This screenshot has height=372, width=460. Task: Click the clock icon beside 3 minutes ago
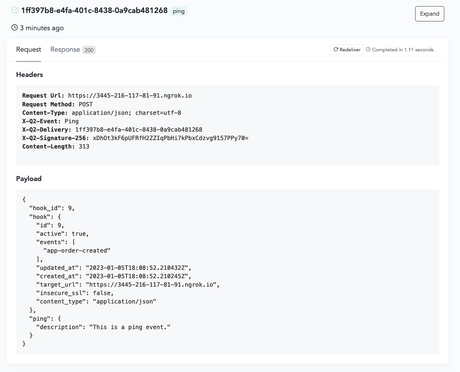[x=15, y=28]
